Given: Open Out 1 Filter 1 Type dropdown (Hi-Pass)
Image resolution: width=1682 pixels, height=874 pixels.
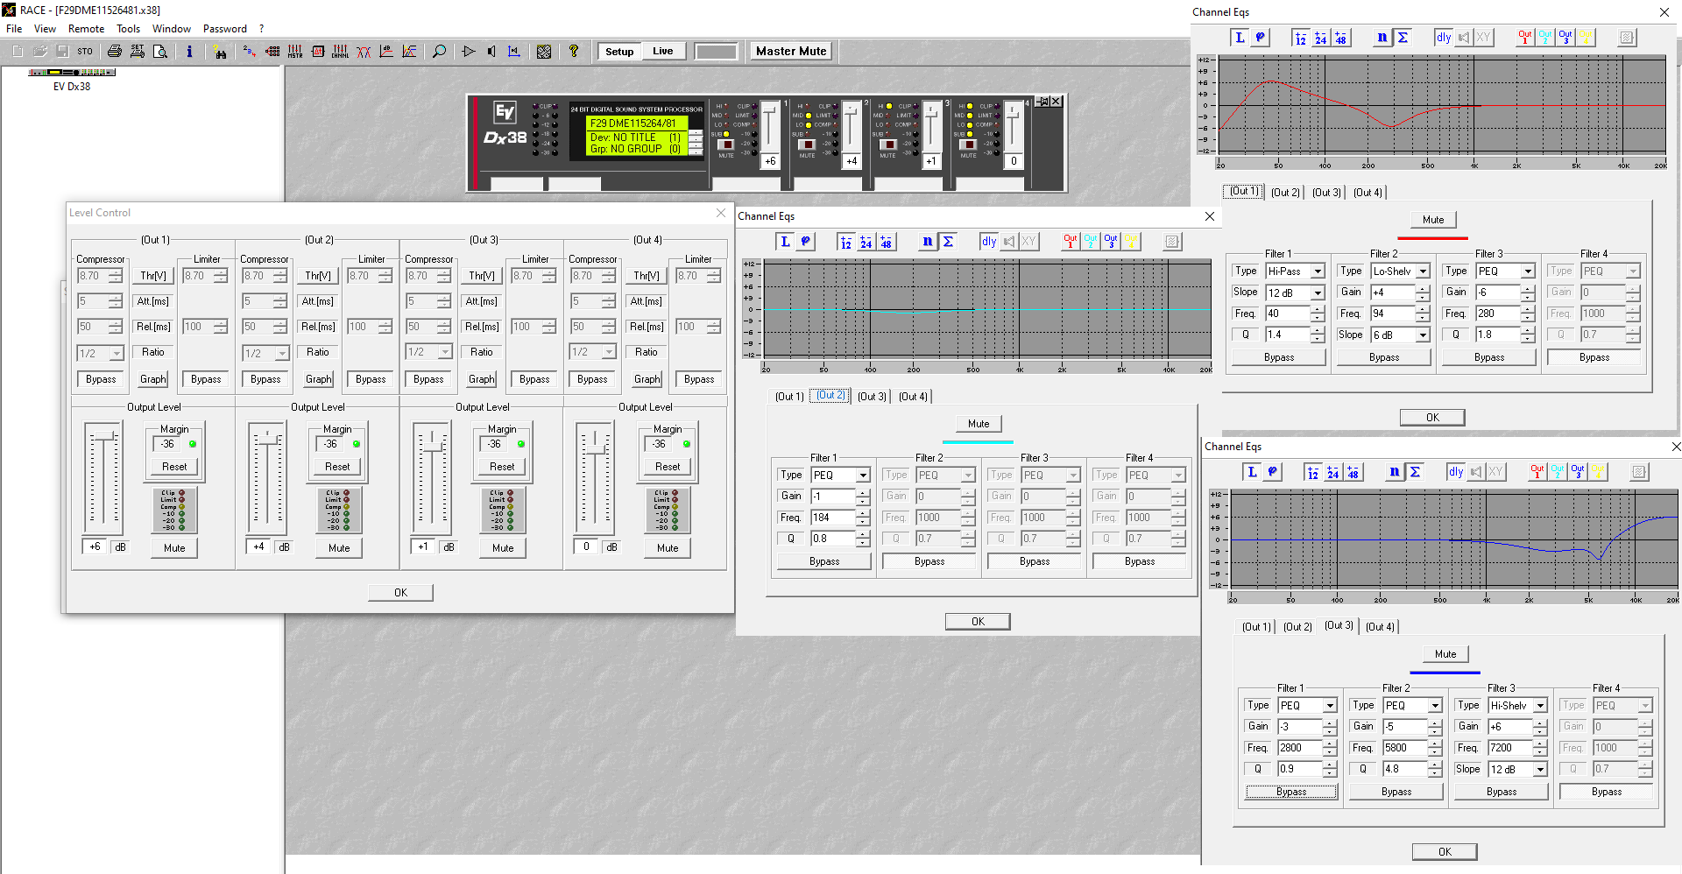Looking at the screenshot, I should tap(1318, 271).
